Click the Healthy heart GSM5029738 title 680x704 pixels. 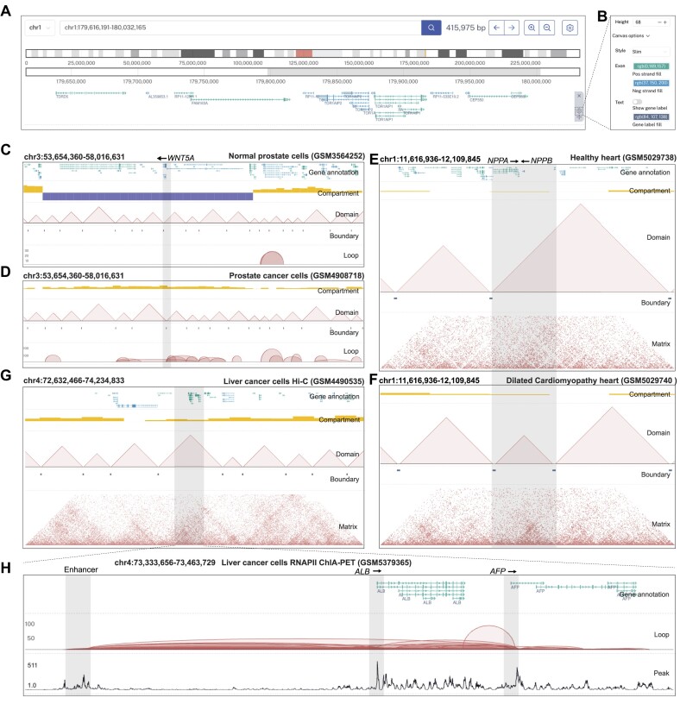[x=623, y=158]
